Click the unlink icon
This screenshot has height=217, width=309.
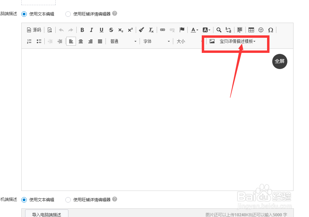pyautogui.click(x=172, y=30)
